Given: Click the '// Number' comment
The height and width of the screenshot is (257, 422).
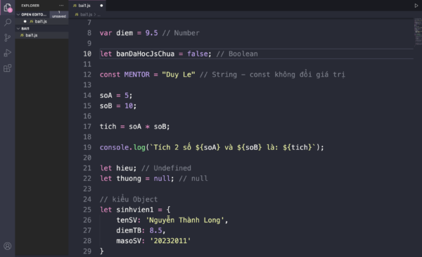Looking at the screenshot, I should (x=181, y=33).
